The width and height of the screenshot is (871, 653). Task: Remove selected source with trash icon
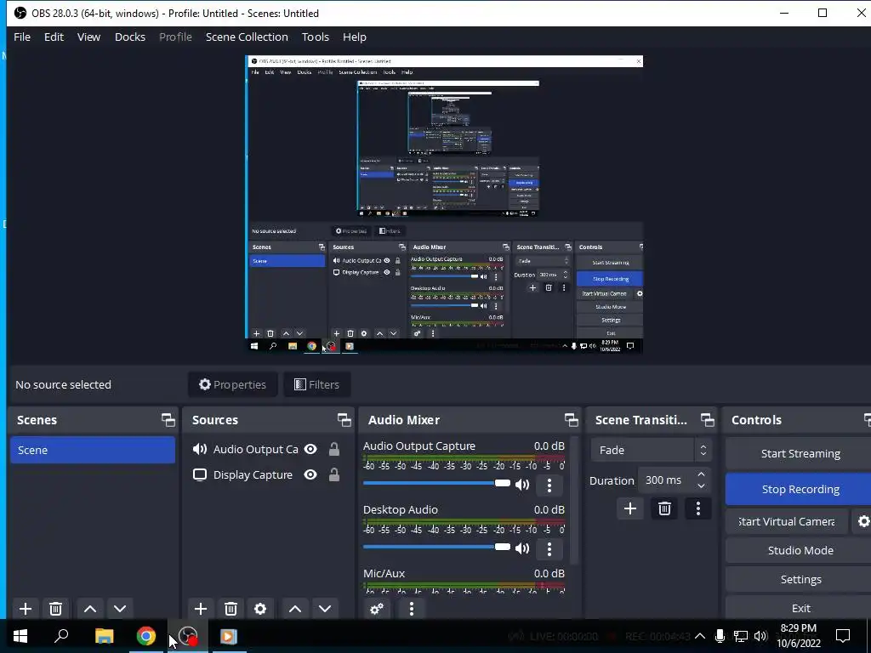coord(231,609)
